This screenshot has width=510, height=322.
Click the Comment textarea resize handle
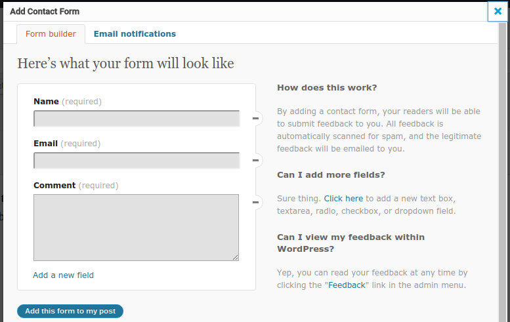(x=235, y=257)
